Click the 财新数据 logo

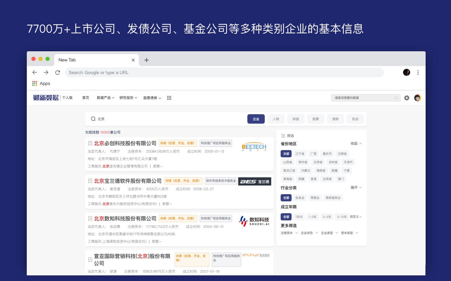point(46,98)
